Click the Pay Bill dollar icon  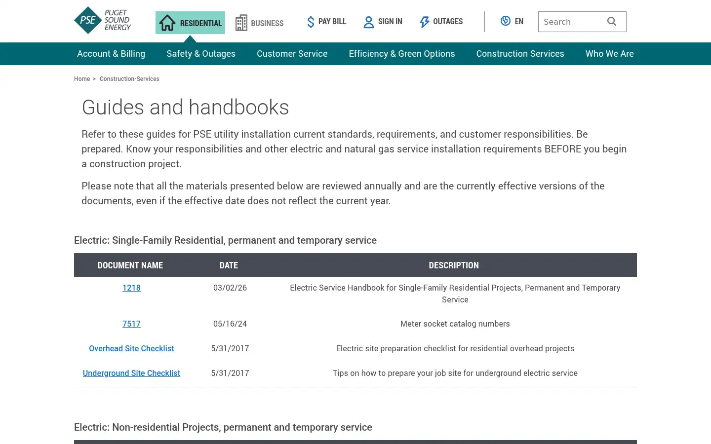coord(311,22)
